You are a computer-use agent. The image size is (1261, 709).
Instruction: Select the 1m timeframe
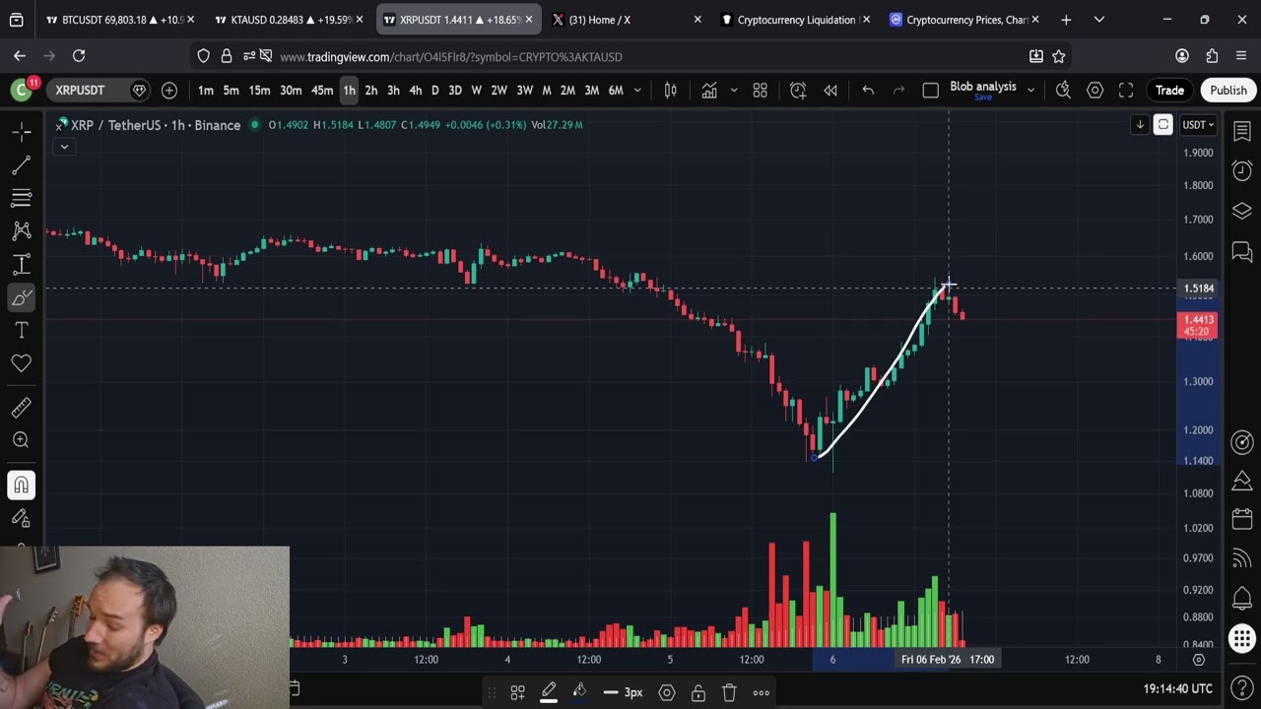click(206, 91)
